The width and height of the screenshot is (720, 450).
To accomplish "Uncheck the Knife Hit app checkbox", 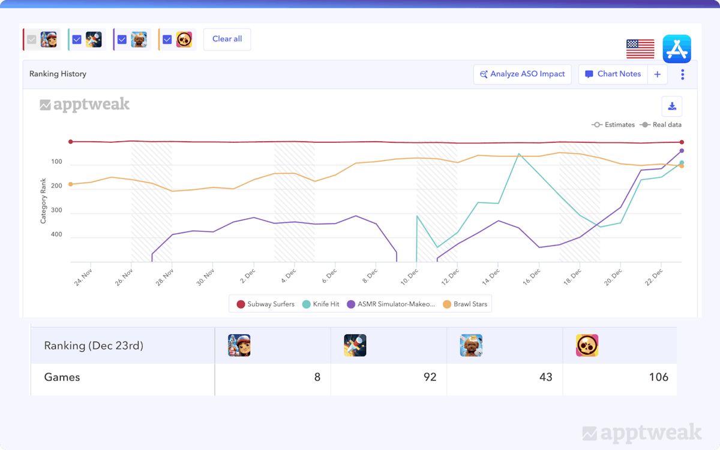I will (77, 40).
